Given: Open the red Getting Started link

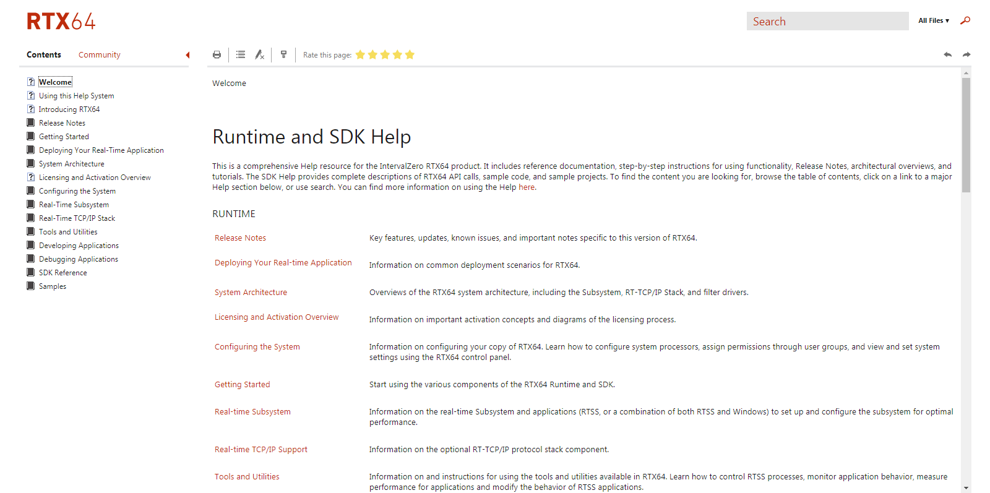Looking at the screenshot, I should click(x=243, y=385).
